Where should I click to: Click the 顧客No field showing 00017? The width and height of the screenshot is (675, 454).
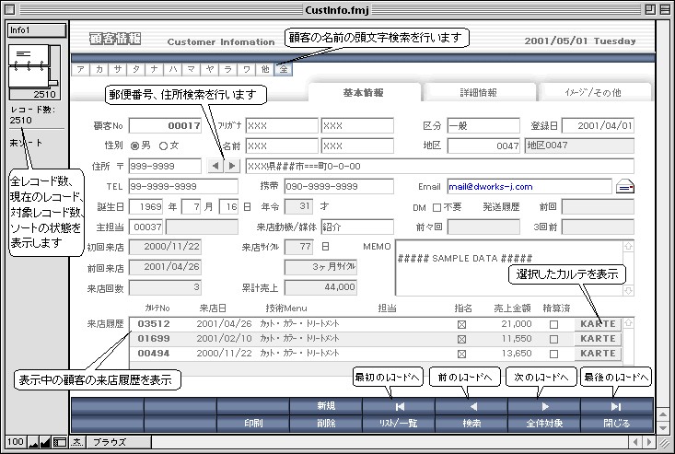click(x=166, y=125)
